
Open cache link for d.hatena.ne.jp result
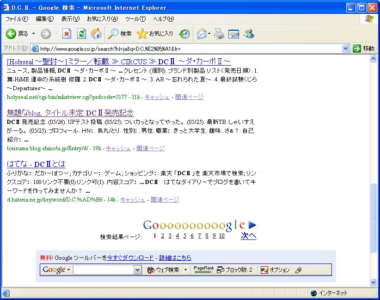coord(132,199)
